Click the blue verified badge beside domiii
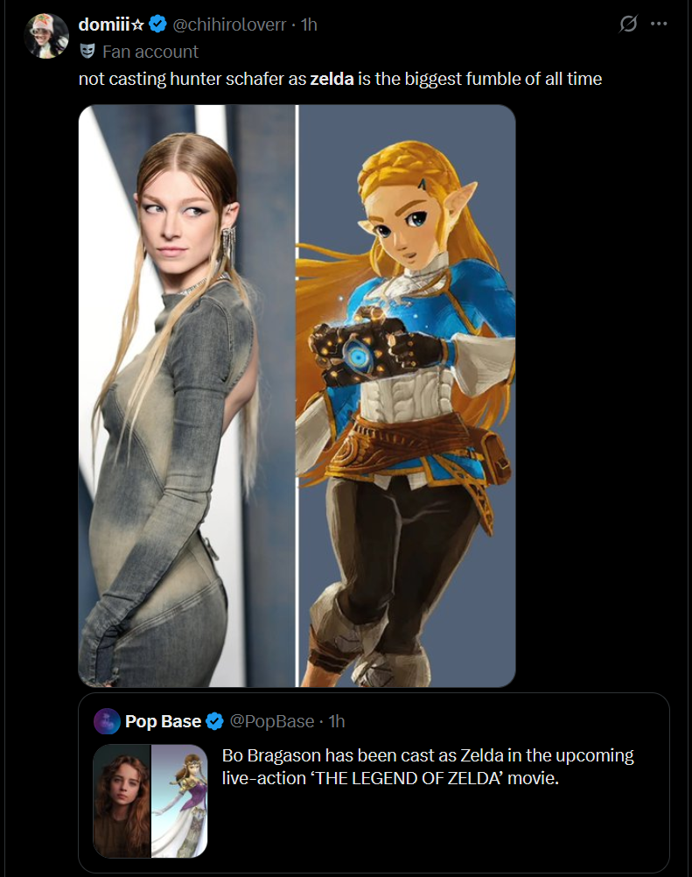 157,24
